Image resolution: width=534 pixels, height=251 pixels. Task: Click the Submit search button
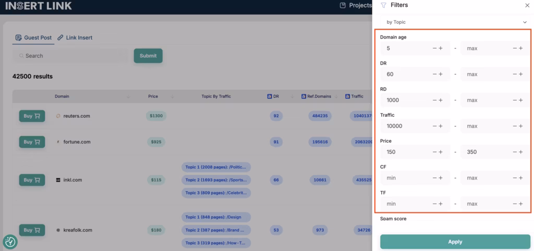pyautogui.click(x=148, y=56)
